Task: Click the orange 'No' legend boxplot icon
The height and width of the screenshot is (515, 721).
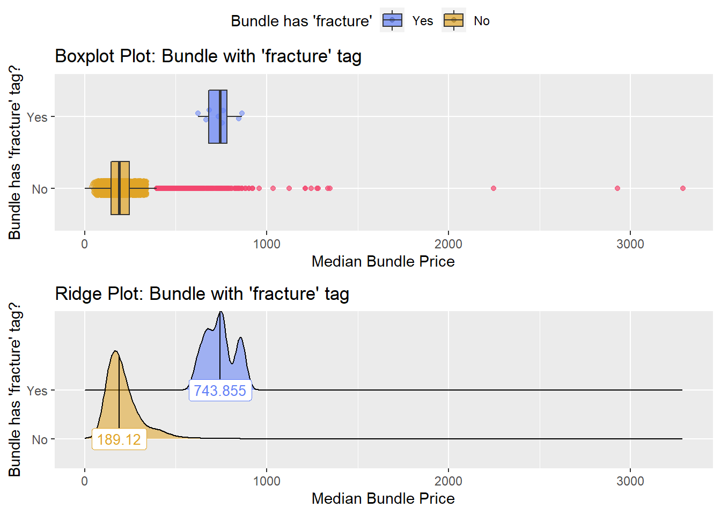Action: 454,20
